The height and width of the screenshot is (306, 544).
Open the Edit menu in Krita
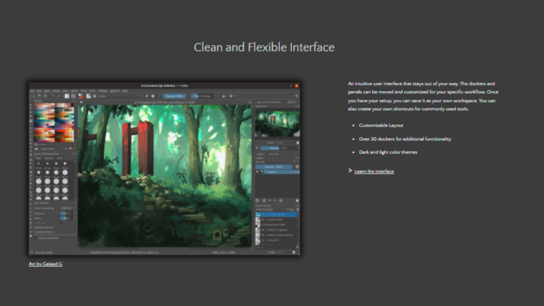pos(39,91)
